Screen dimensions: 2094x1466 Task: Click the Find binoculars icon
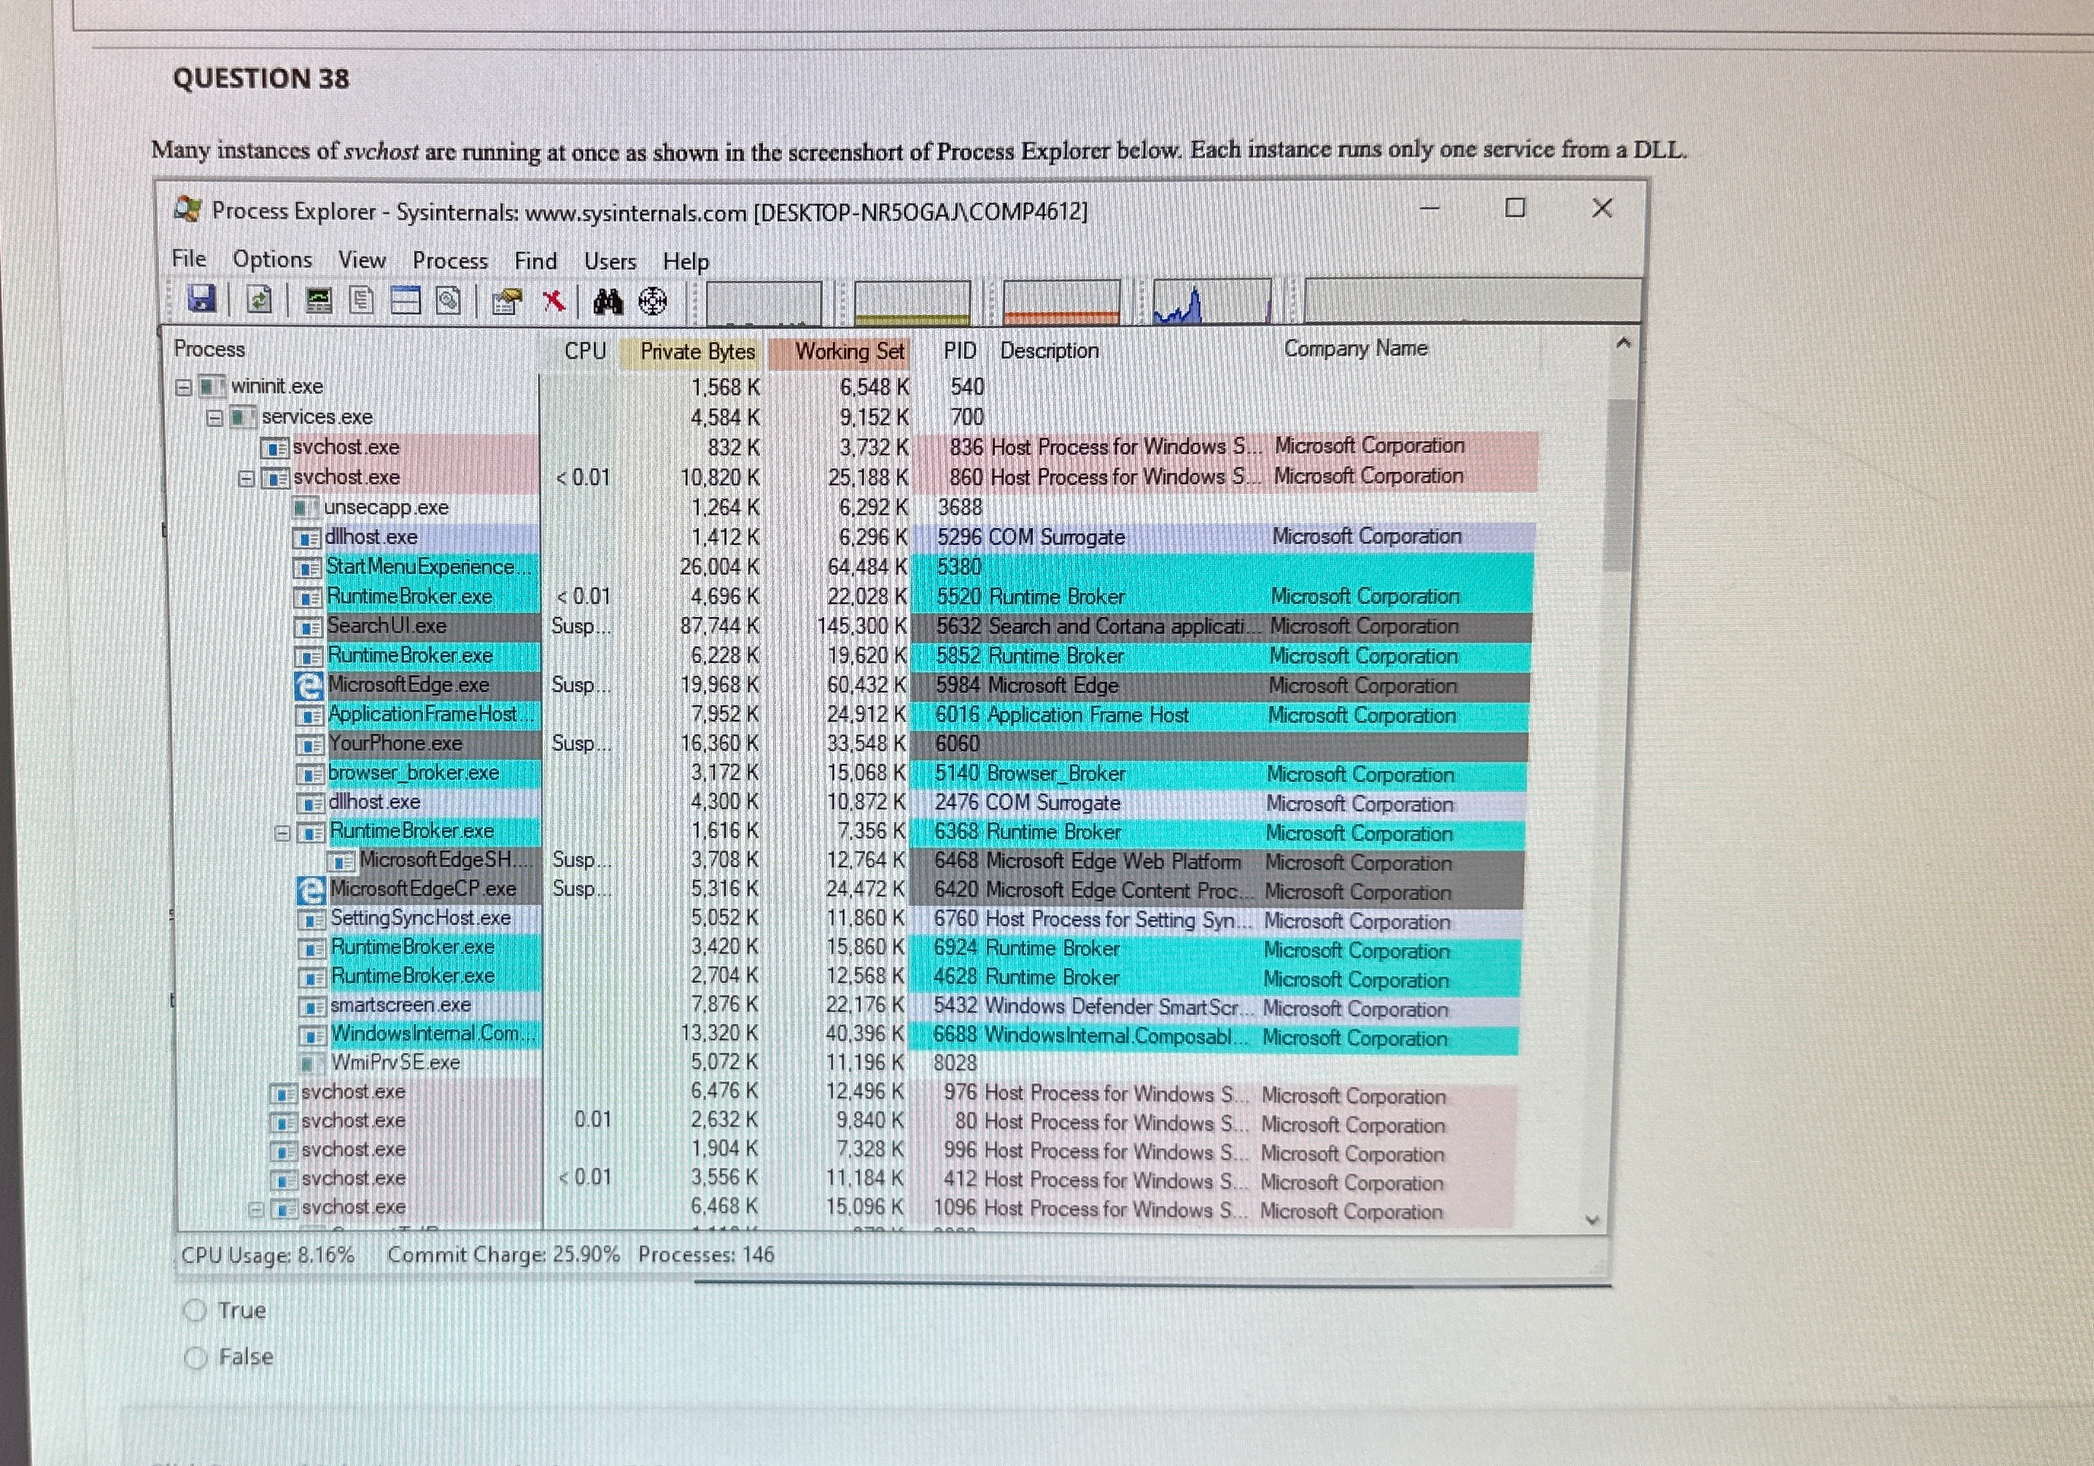point(608,301)
